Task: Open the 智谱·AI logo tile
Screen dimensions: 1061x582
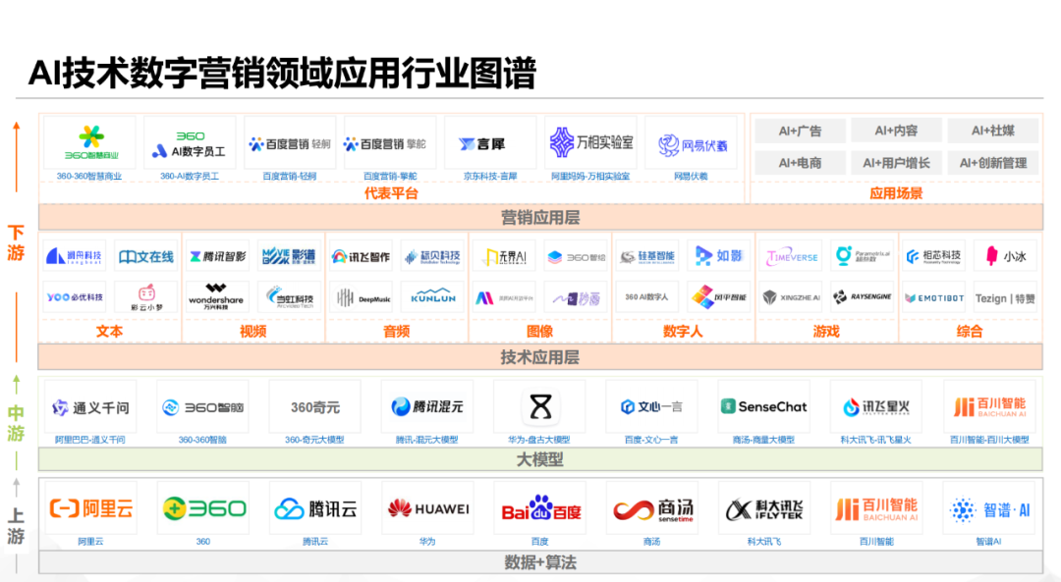Action: (989, 509)
